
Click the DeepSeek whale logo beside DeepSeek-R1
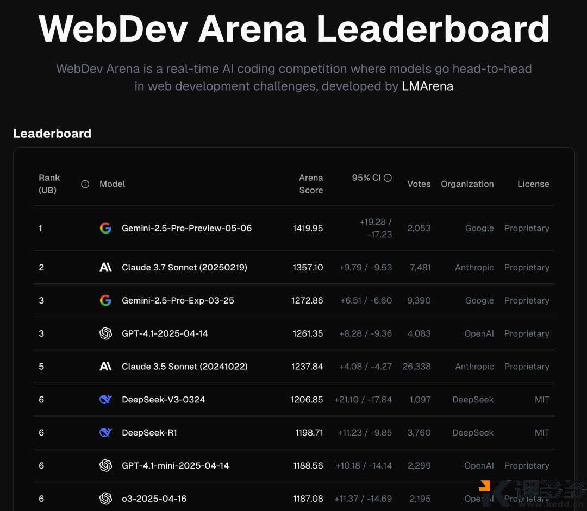(105, 432)
